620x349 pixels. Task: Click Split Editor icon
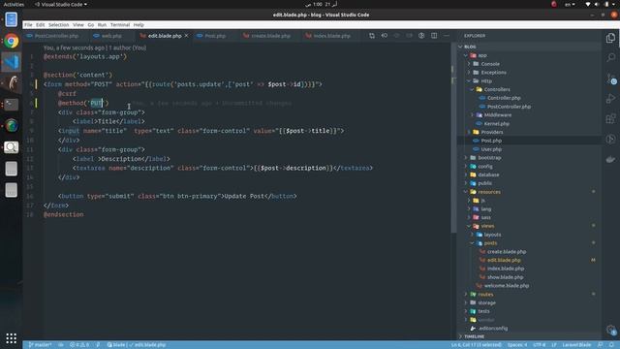point(434,36)
